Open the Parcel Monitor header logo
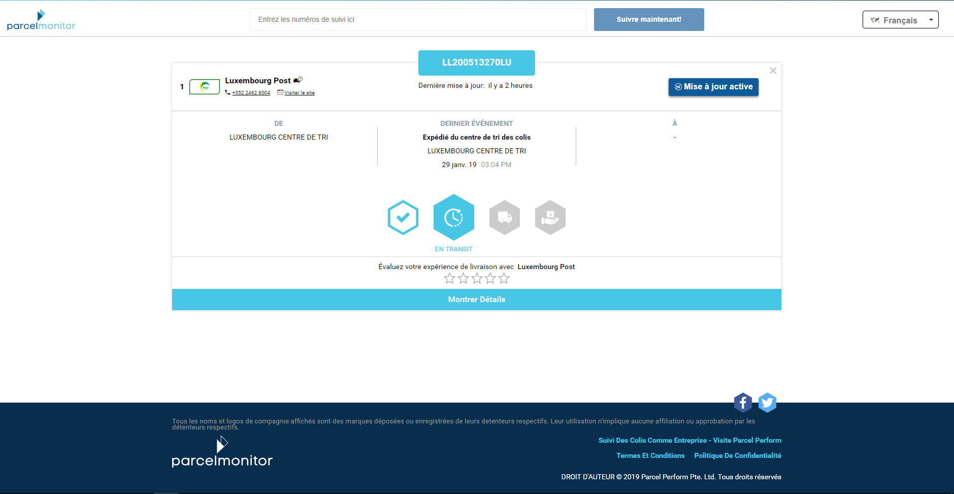Viewport: 954px width, 494px height. (x=41, y=20)
